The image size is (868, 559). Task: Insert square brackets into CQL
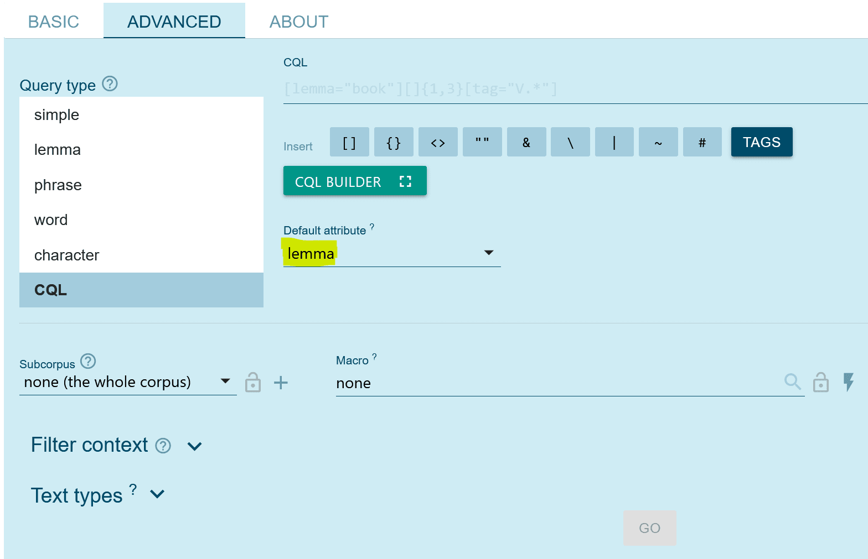tap(349, 143)
